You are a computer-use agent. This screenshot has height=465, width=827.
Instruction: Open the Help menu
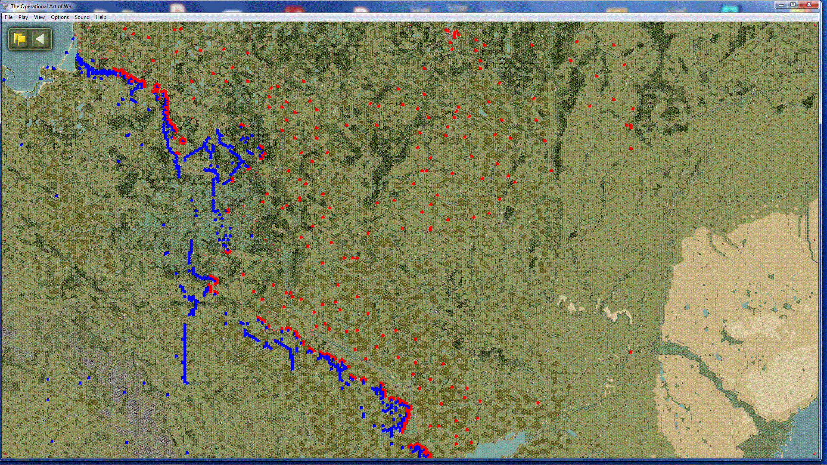101,17
